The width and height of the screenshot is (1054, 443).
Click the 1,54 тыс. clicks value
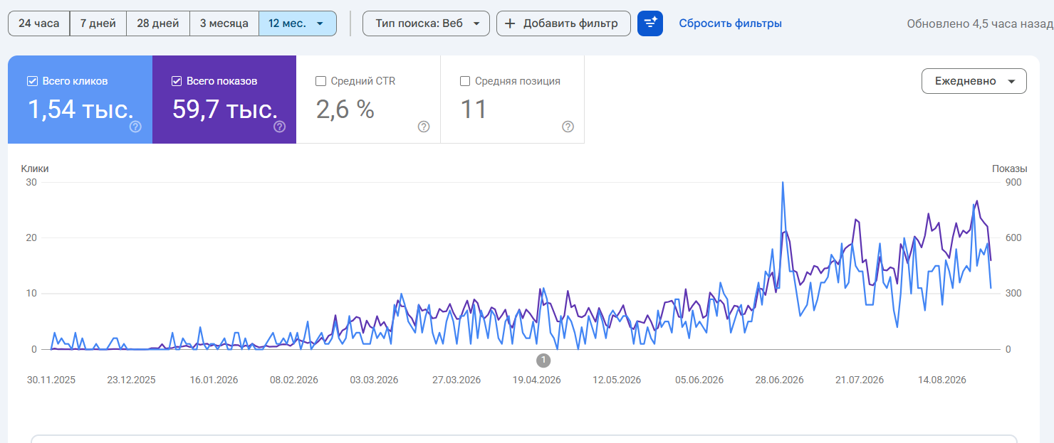click(80, 110)
